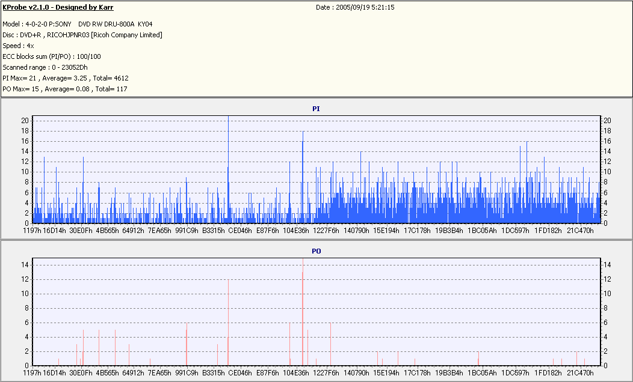Click '1227F6h' on the PO chart axis
The width and height of the screenshot is (633, 382).
coord(326,373)
